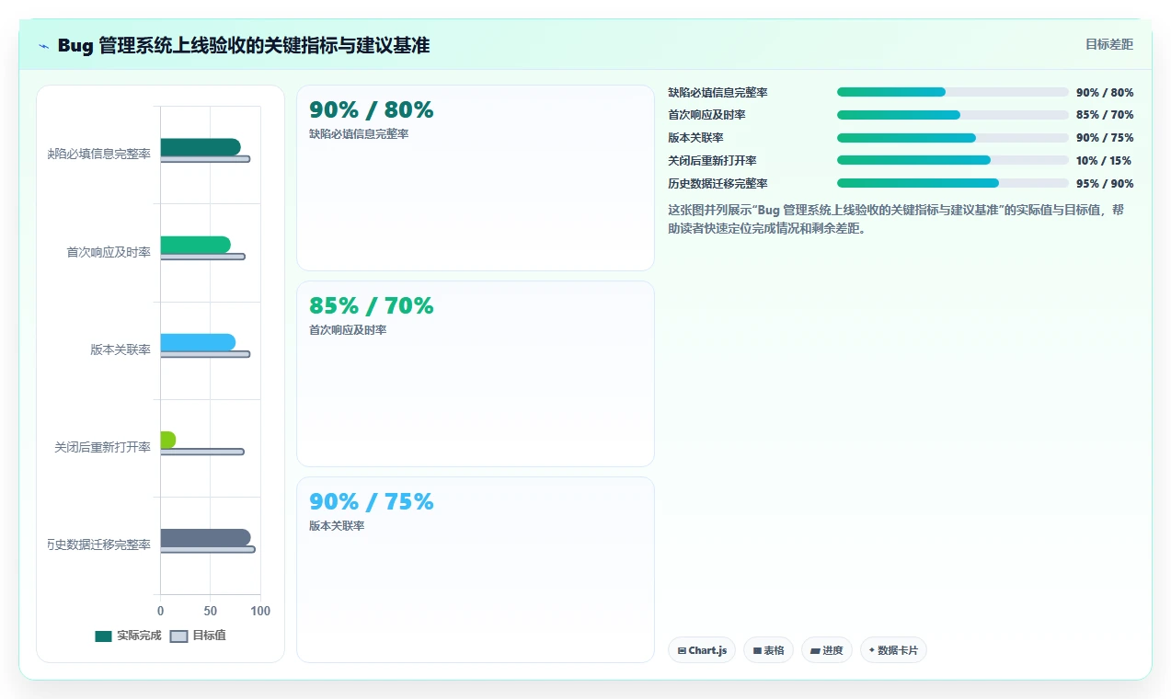Screen dimensions: 1171x699
Task: Click the 关闭后重新打开率 chart axis label
Action: 102,447
